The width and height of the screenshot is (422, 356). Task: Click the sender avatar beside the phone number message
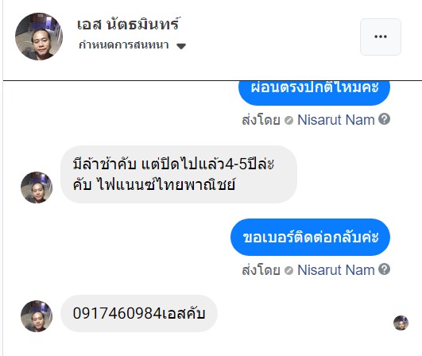pyautogui.click(x=37, y=316)
